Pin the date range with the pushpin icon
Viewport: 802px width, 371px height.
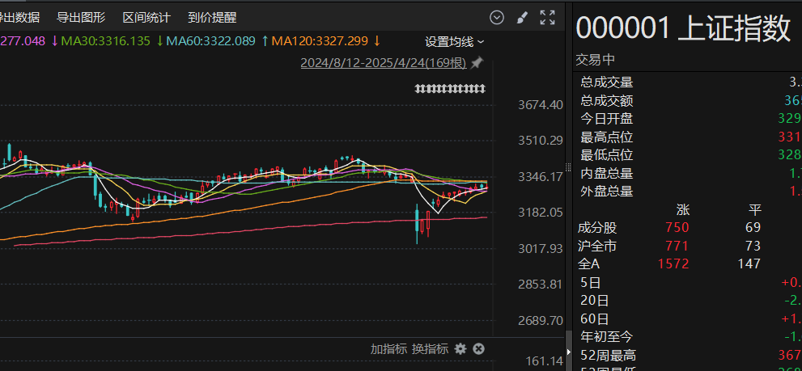(477, 63)
